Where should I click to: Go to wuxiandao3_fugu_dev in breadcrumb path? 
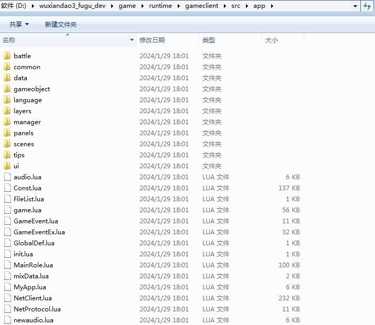tap(68, 6)
